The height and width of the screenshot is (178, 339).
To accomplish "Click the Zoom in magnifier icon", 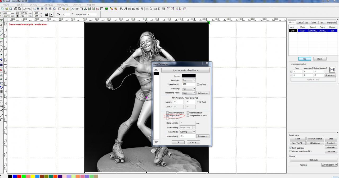I will [x=38, y=9].
